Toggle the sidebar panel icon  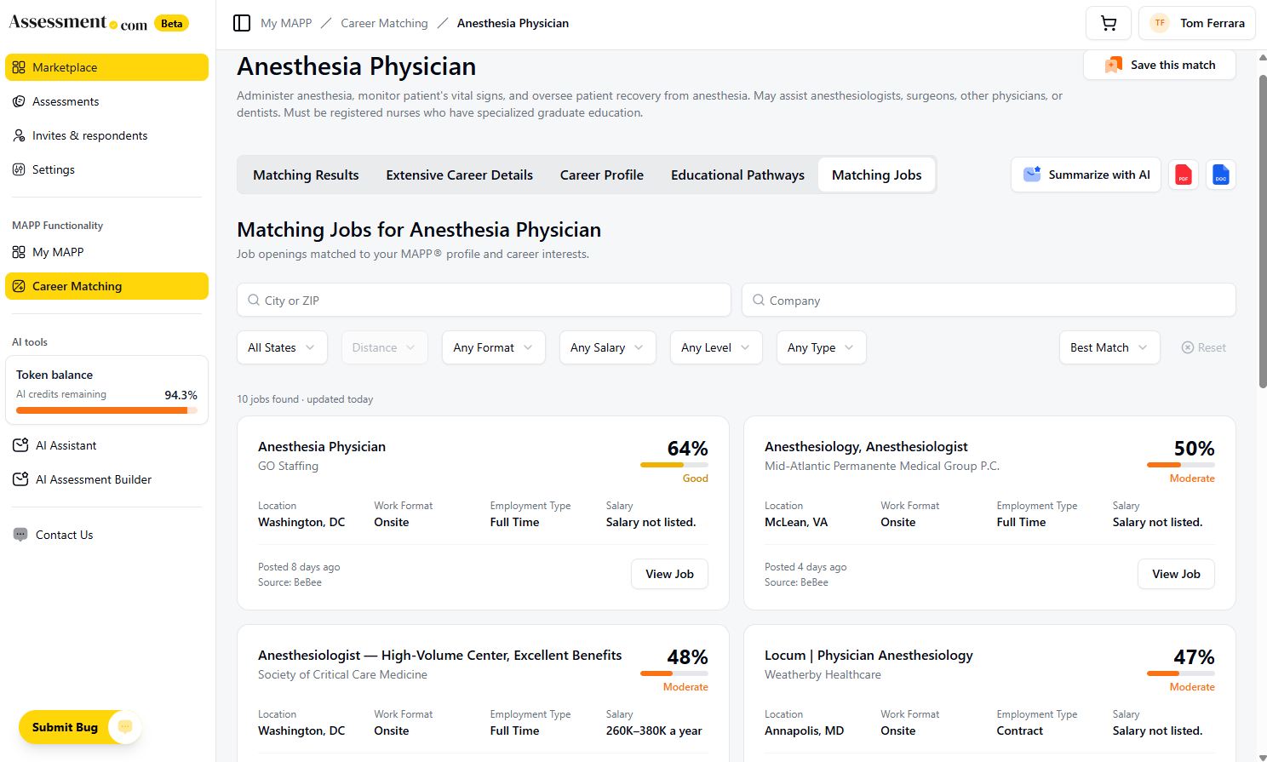(242, 23)
